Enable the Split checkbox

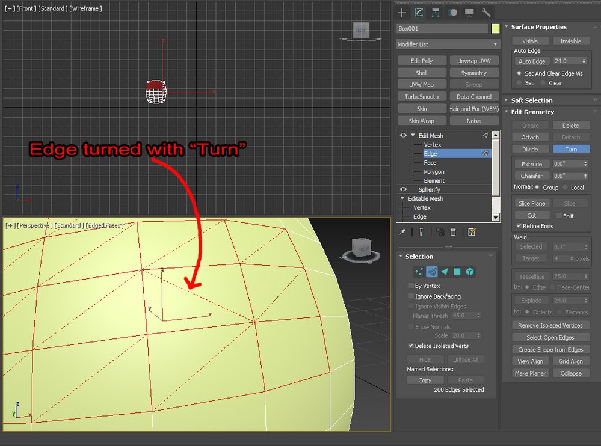[x=559, y=216]
